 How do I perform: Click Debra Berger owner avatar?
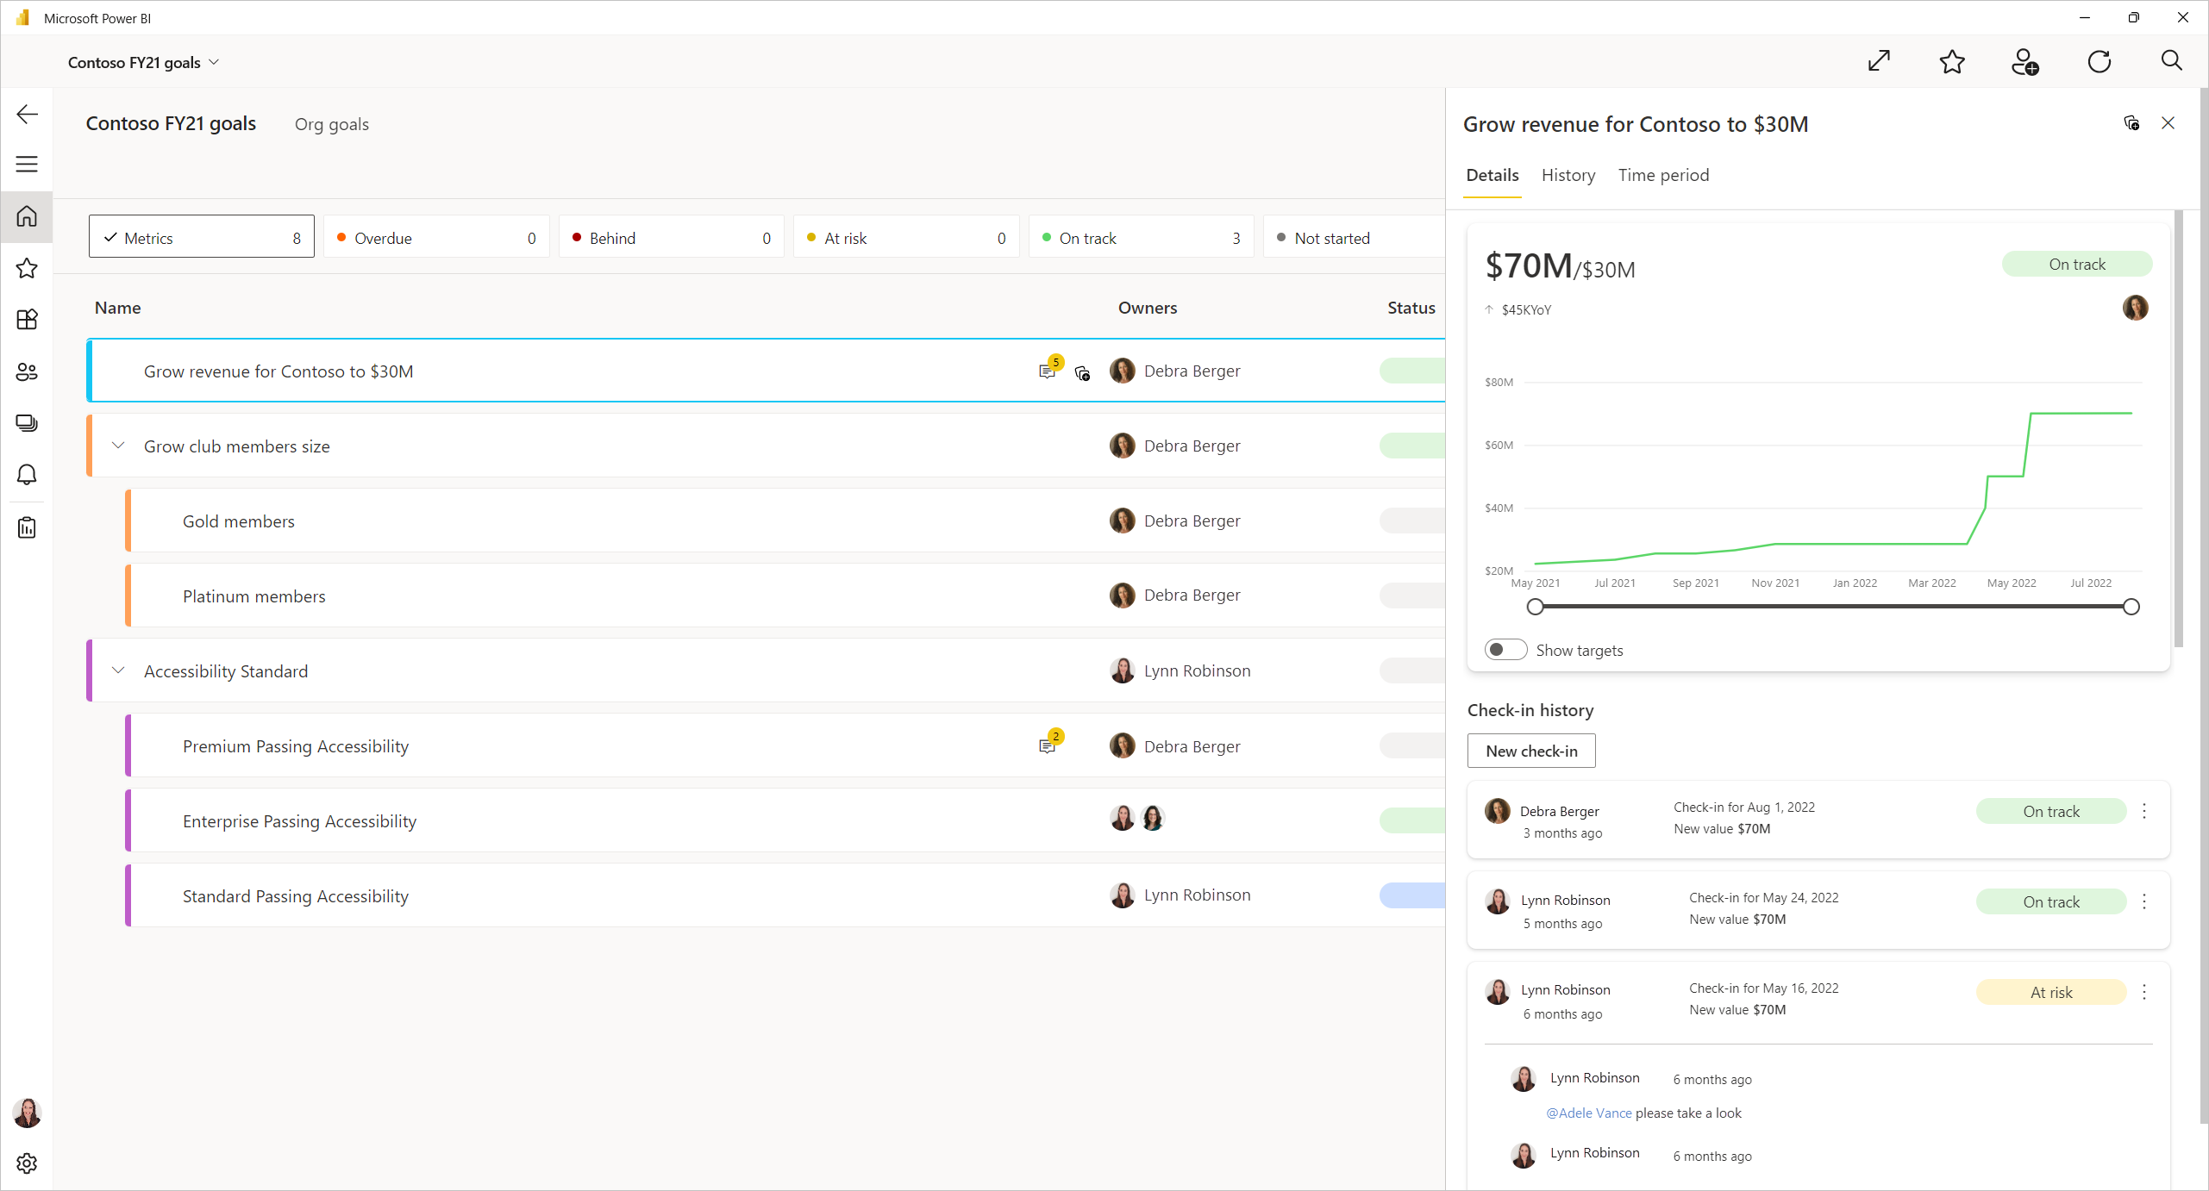1122,370
